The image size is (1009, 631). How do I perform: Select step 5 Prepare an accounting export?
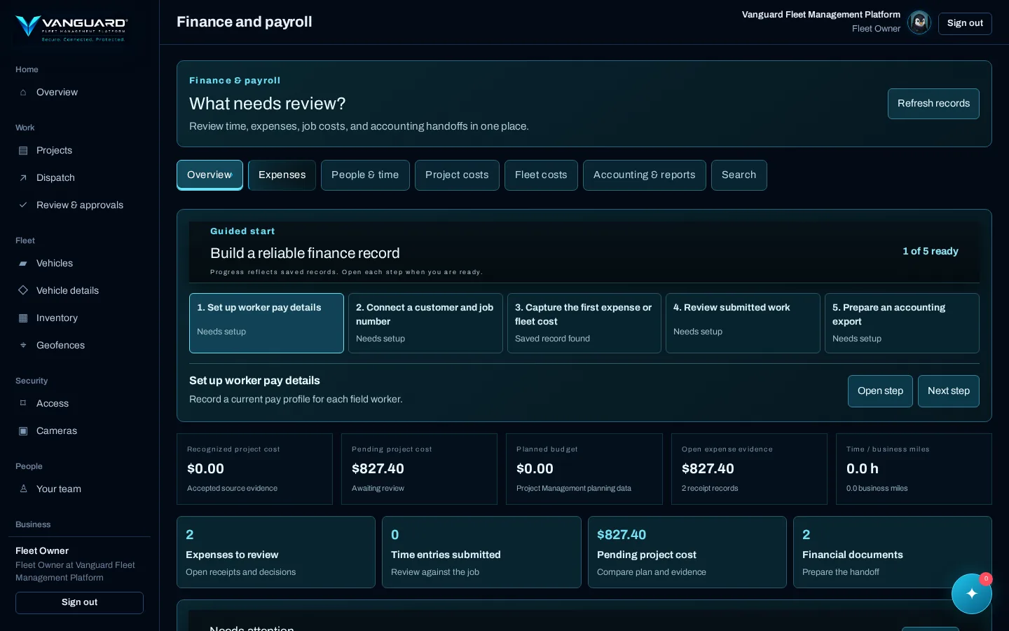pyautogui.click(x=902, y=323)
